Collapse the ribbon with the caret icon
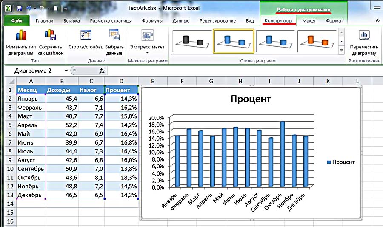383x227 pixels. (377, 20)
